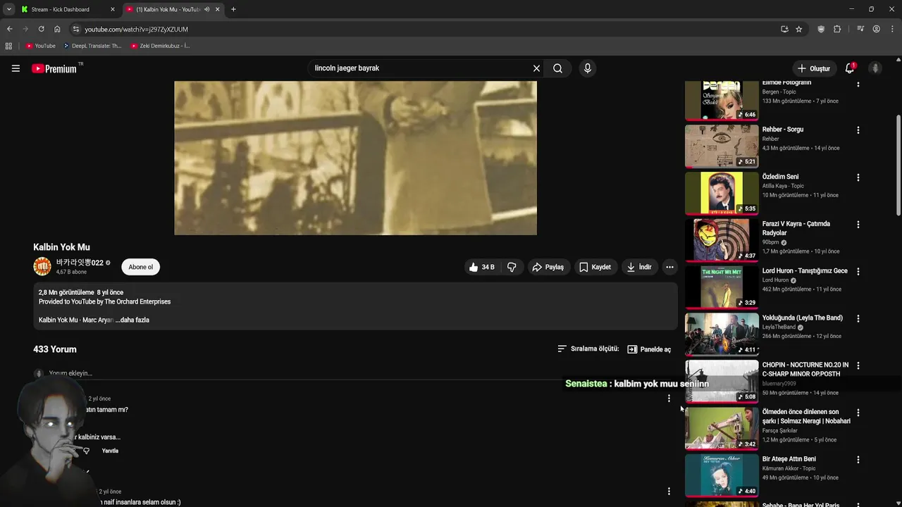
Task: Open Chopin Nocturne video thumbnail
Action: [722, 382]
